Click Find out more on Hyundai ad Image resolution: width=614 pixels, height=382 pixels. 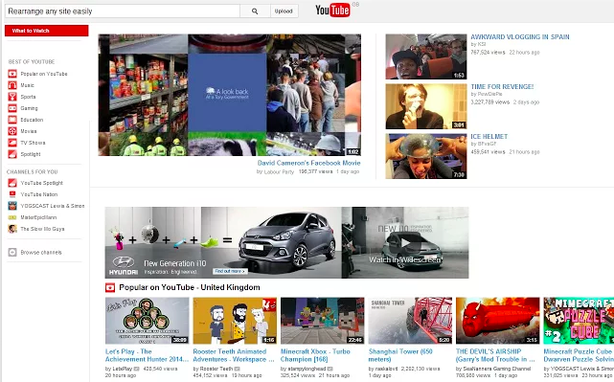pyautogui.click(x=230, y=271)
